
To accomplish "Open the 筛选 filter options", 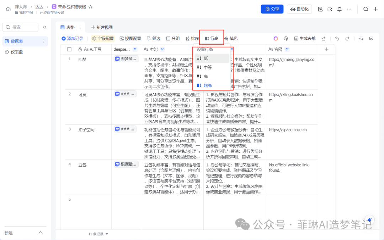I will [x=154, y=39].
